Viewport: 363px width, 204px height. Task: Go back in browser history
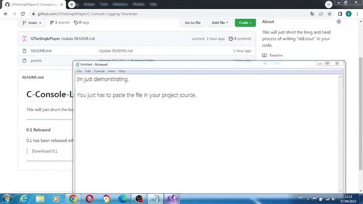6,14
